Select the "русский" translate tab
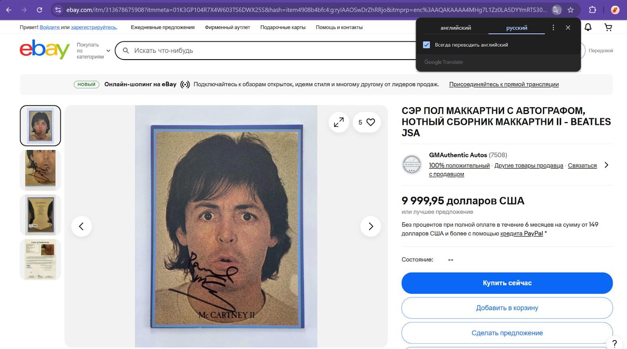 pos(516,28)
